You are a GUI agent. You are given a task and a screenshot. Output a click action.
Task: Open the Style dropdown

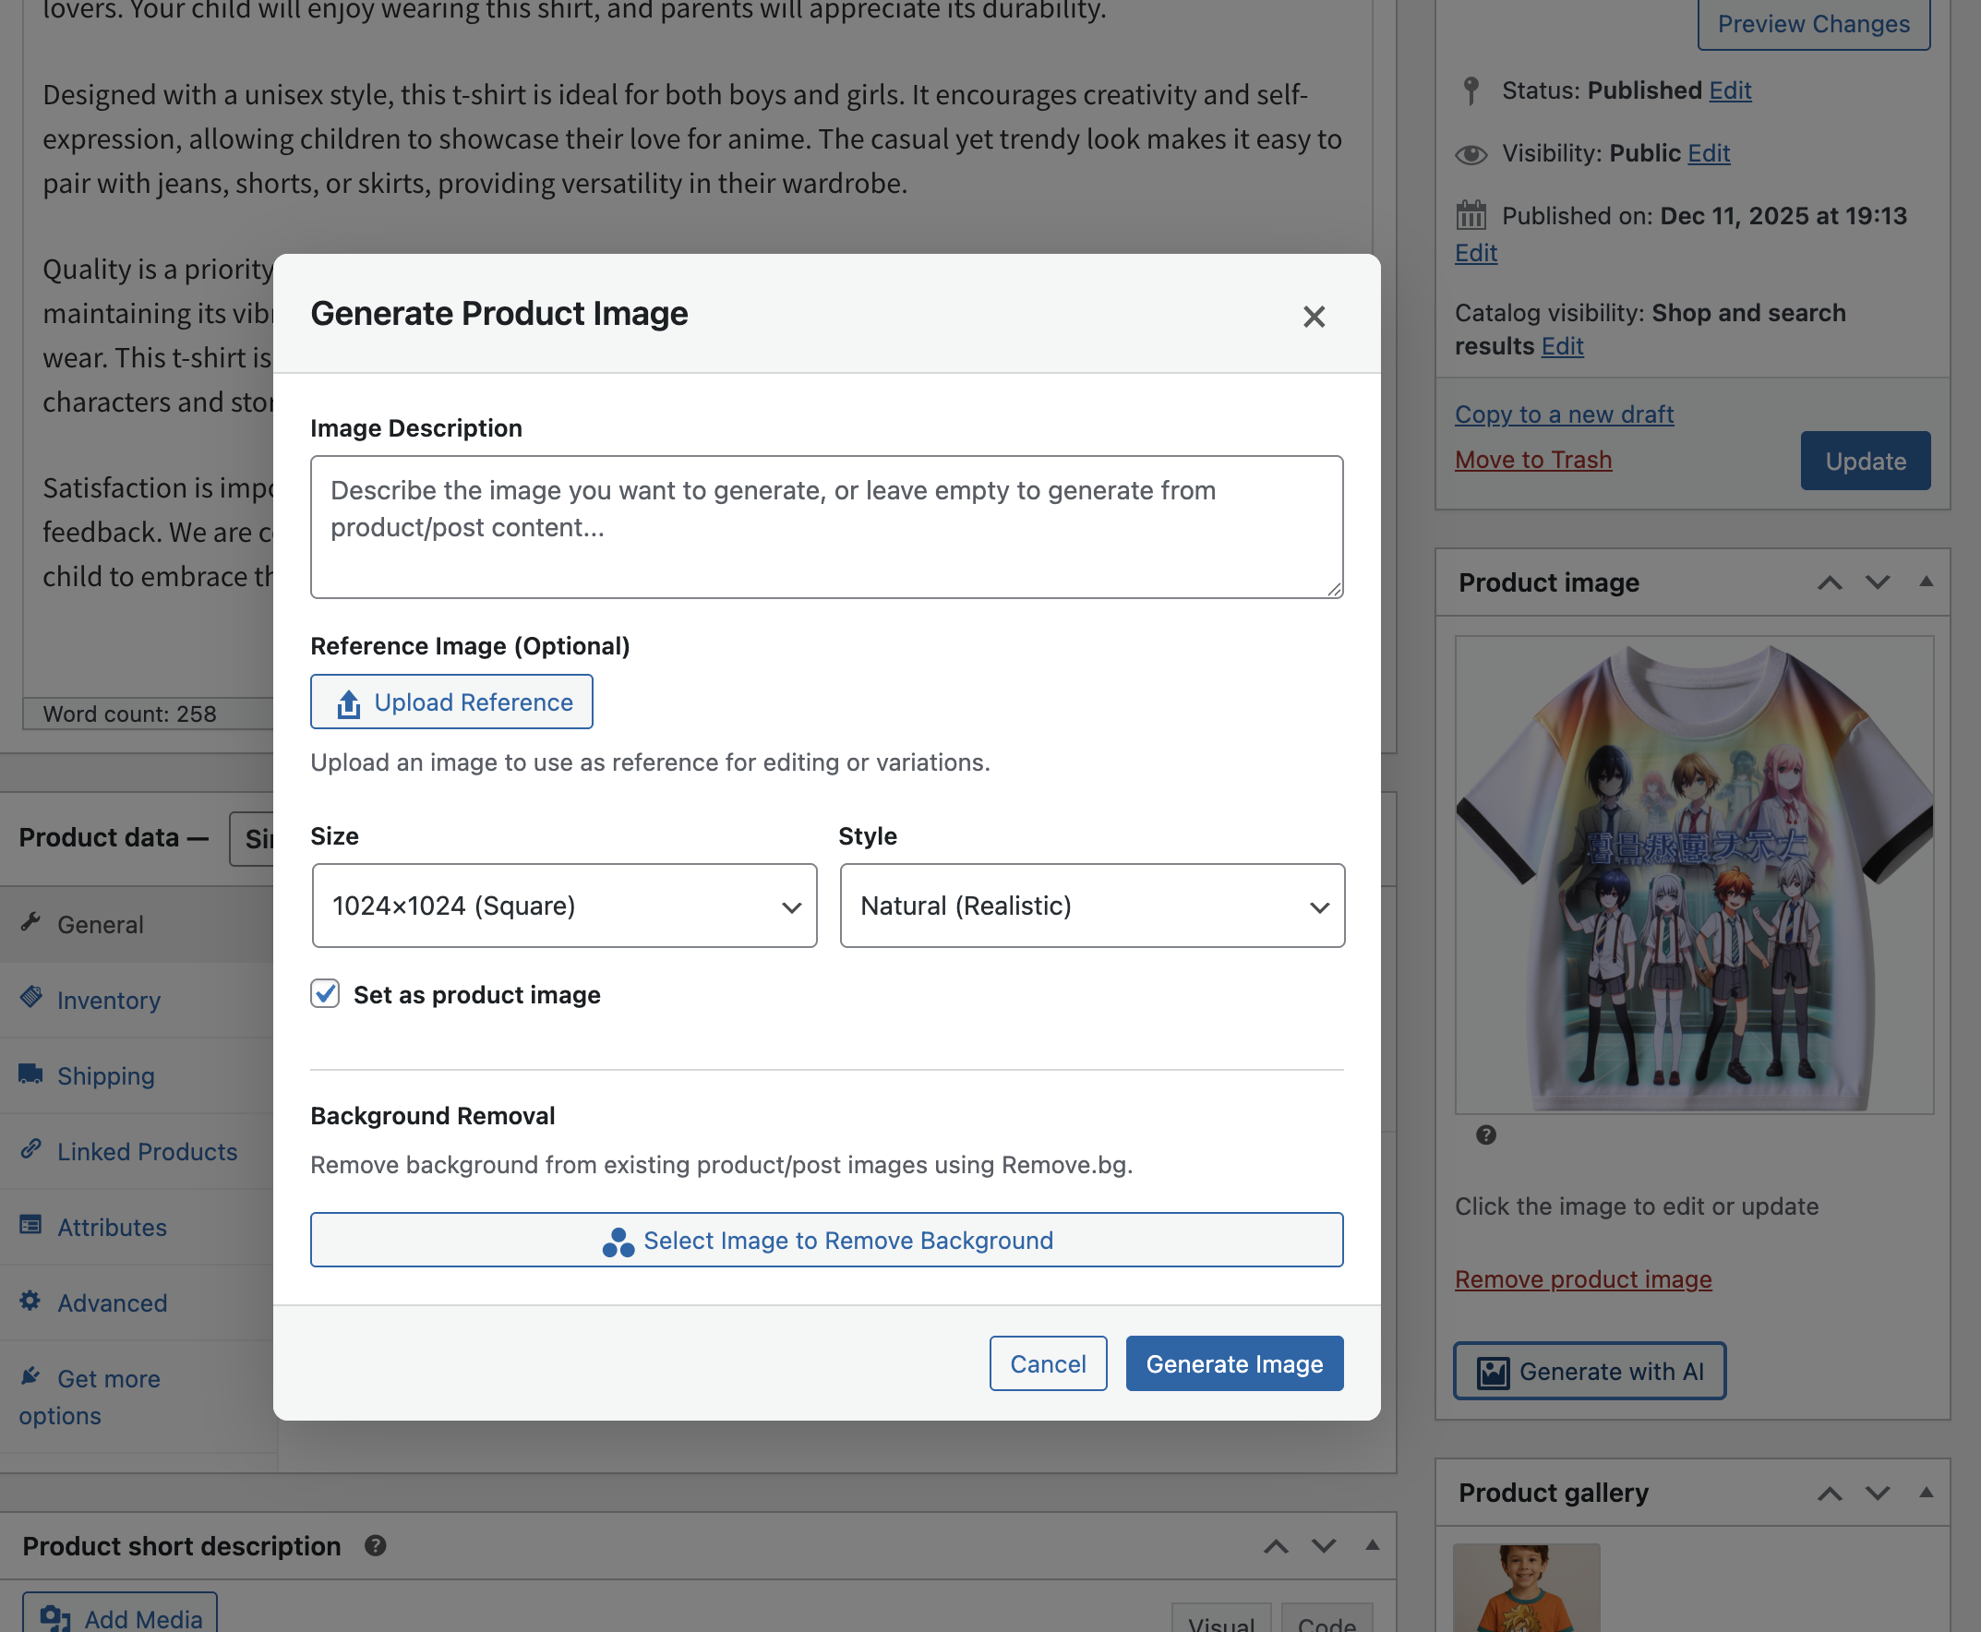[x=1091, y=906]
